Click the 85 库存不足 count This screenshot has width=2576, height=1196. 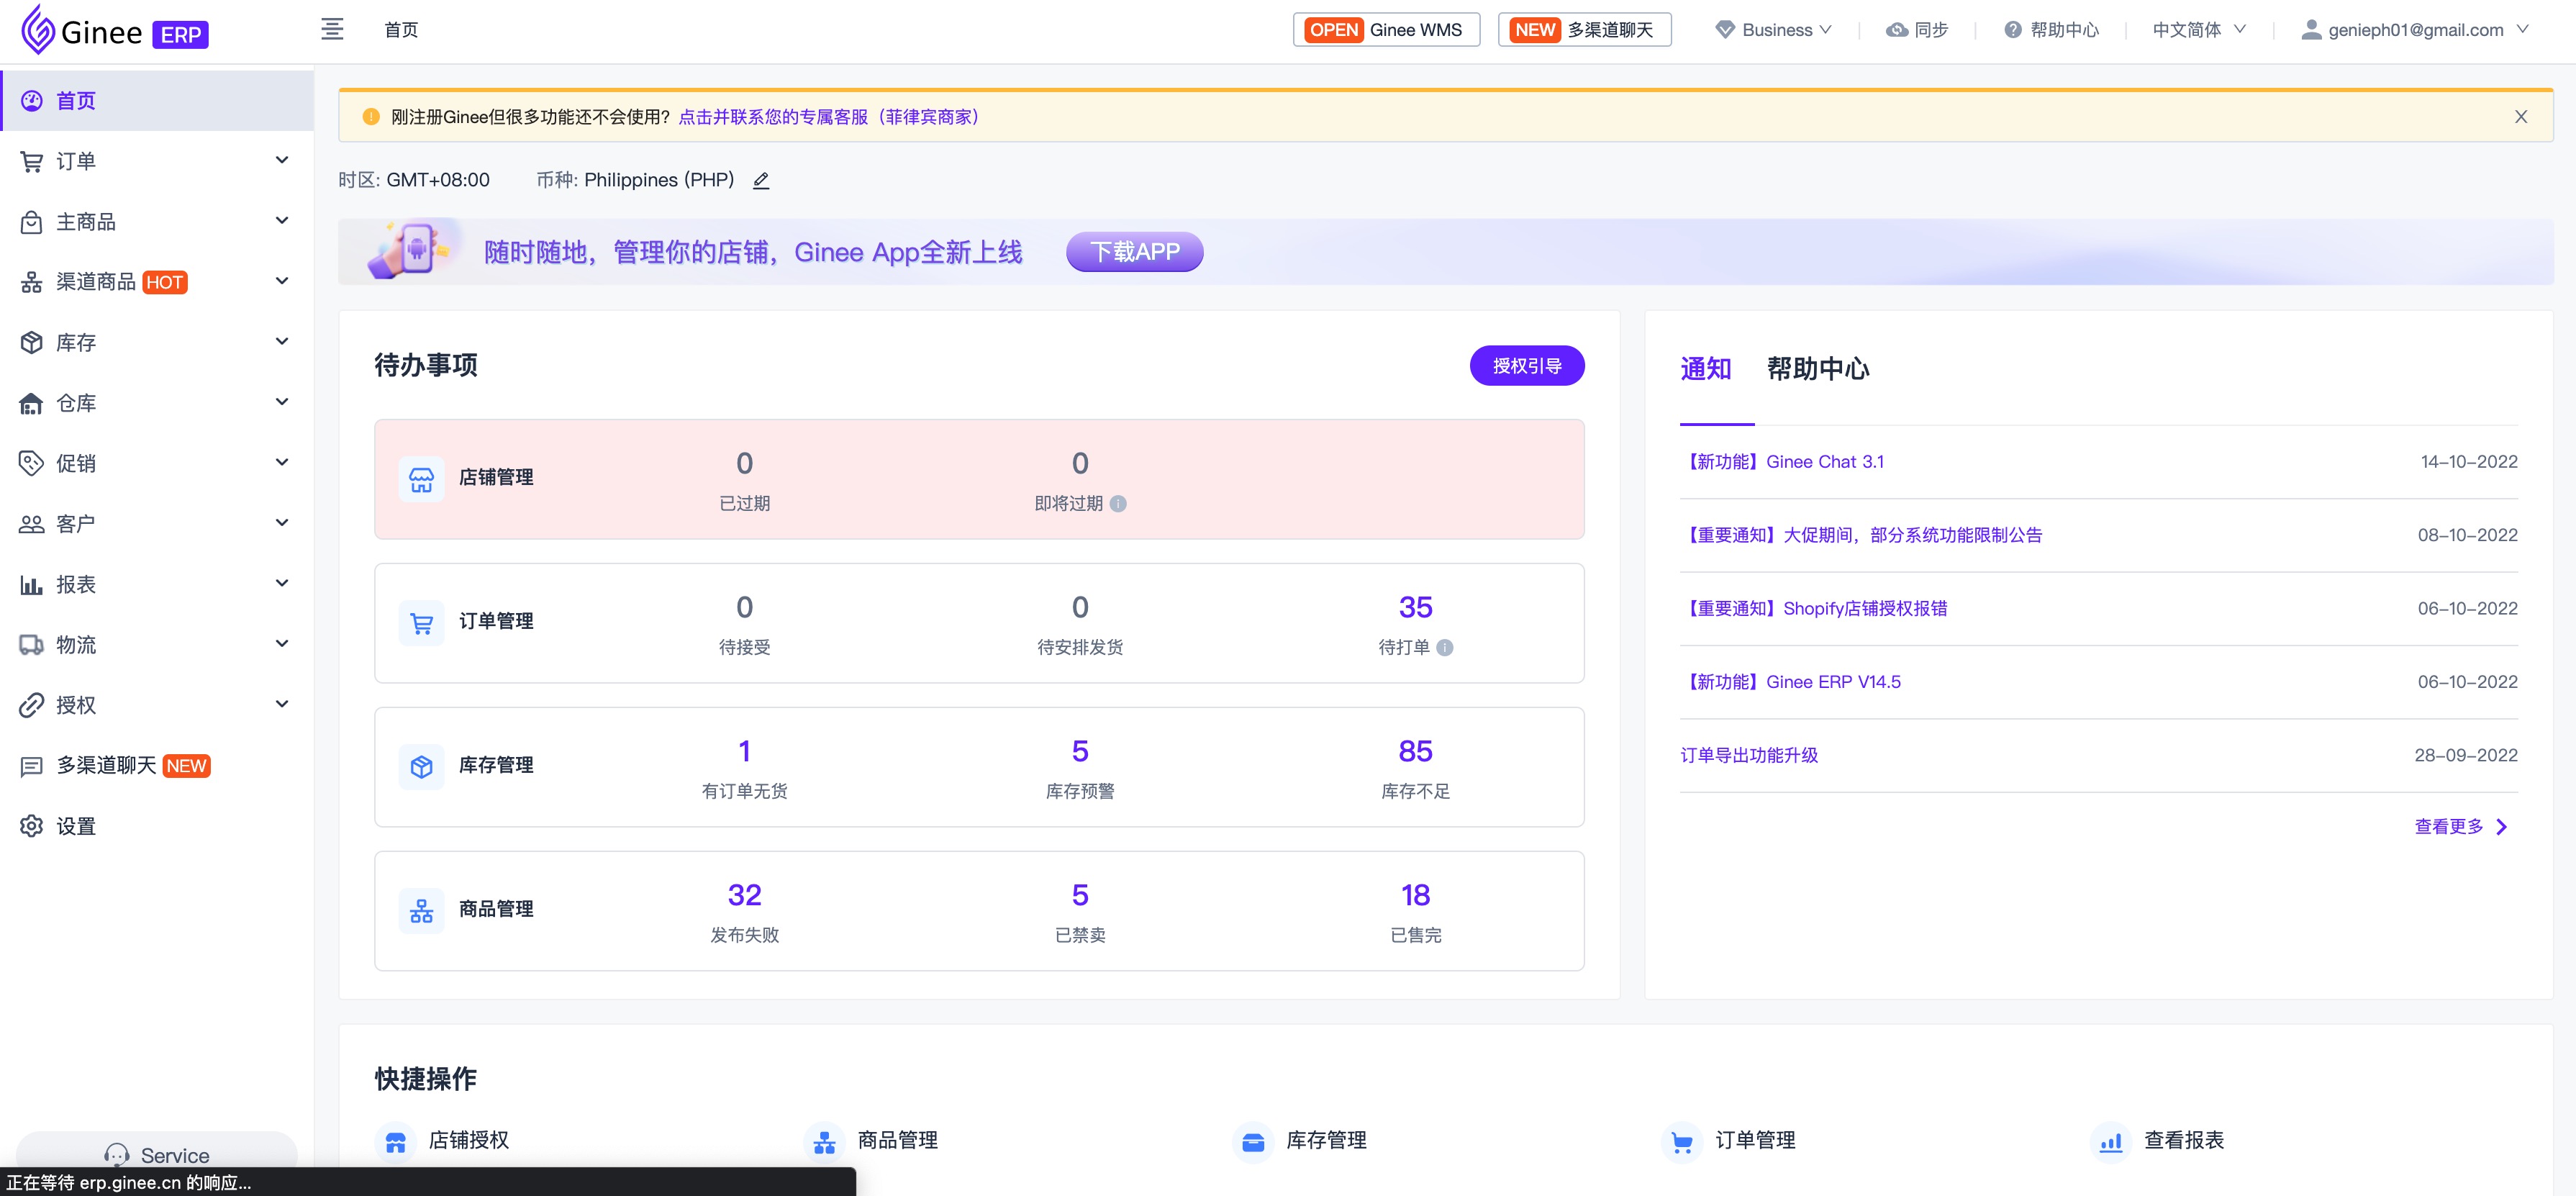click(x=1415, y=752)
